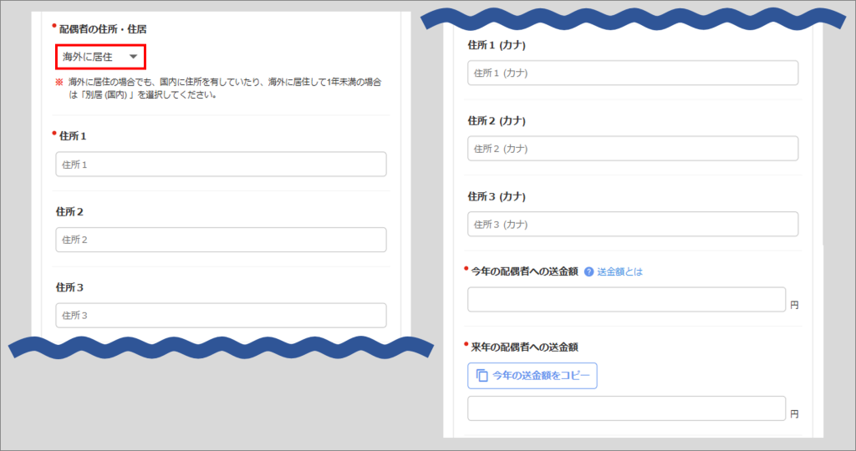Select the 住所3 (カナ) input box

[x=632, y=224]
